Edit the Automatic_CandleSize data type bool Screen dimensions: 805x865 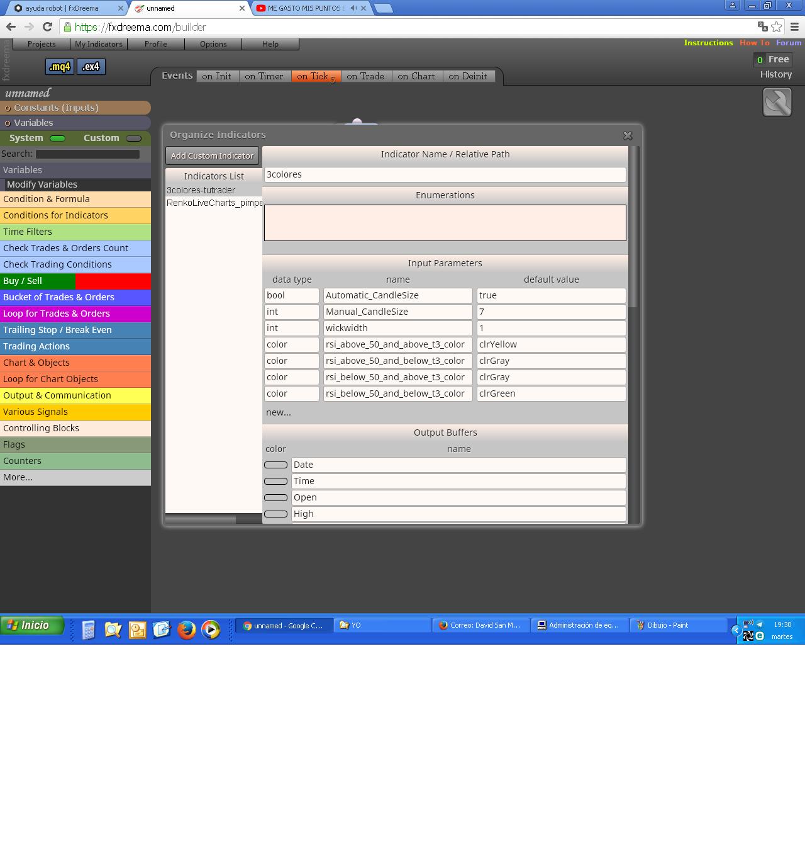[x=292, y=295]
